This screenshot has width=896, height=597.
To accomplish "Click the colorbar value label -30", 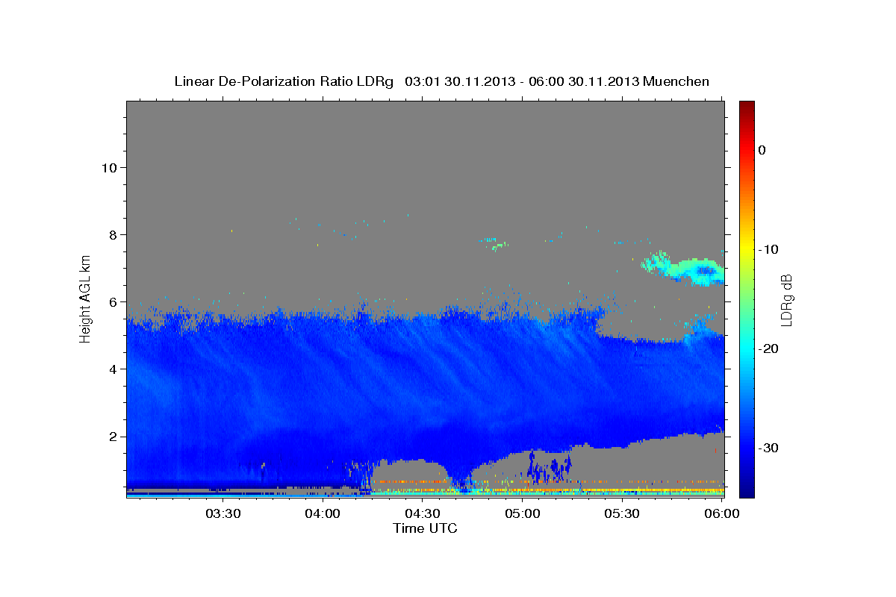I will (770, 448).
